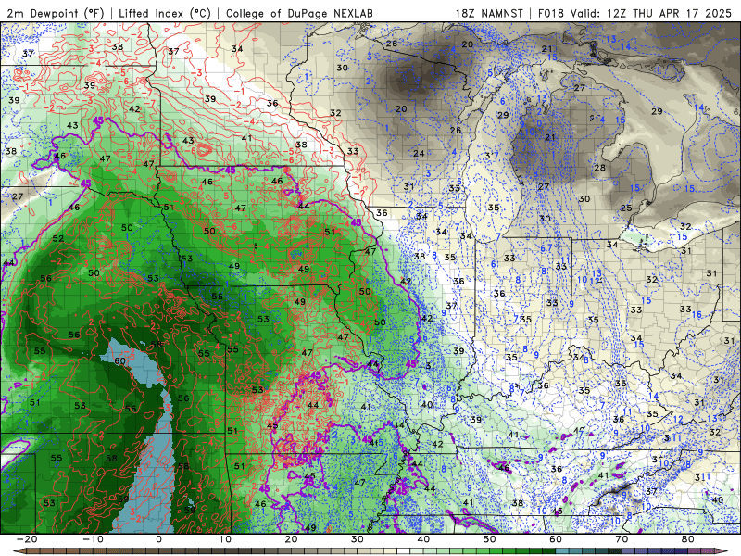
Task: Click the '28' dewpoint value in Michigan
Action: click(x=599, y=168)
